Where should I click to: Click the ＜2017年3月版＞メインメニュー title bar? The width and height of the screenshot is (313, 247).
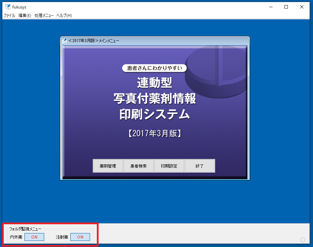(x=155, y=41)
